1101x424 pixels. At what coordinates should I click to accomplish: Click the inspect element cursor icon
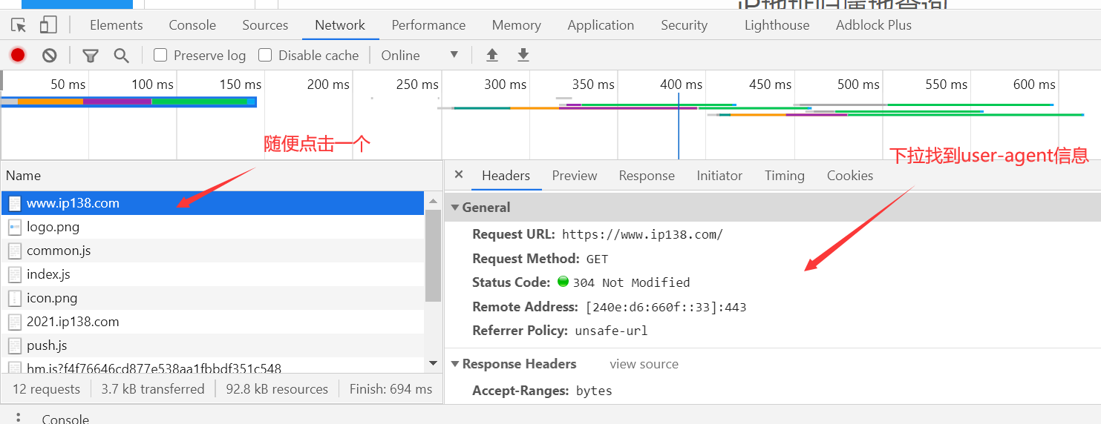point(19,25)
